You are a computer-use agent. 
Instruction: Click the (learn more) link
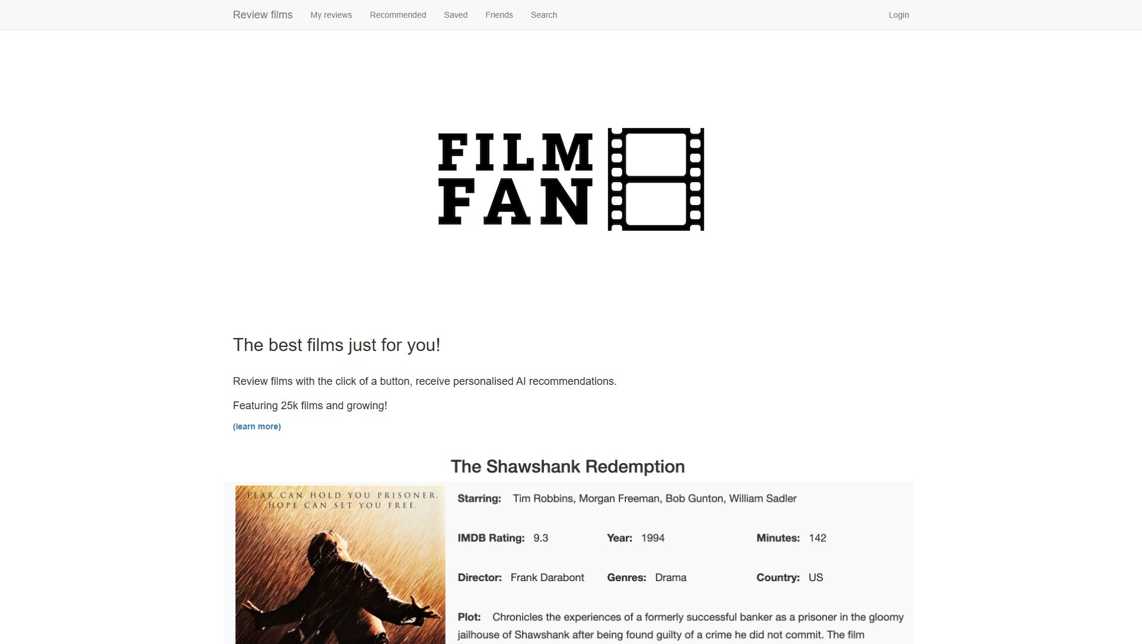[x=257, y=426]
